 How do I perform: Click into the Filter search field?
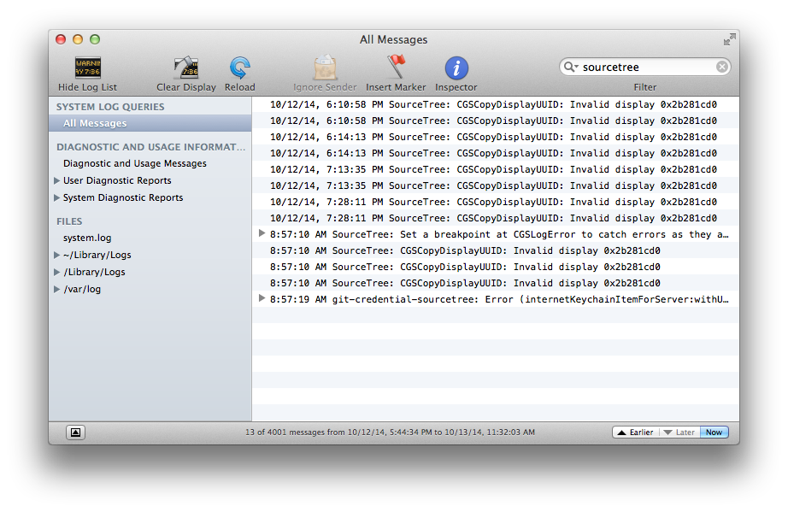point(645,67)
